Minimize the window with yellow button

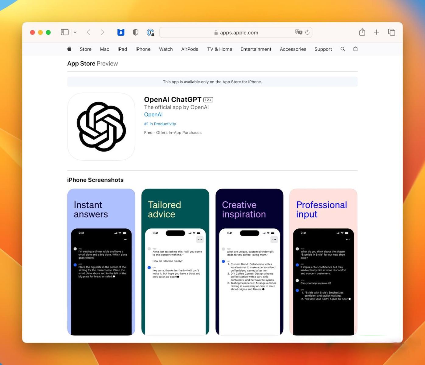click(40, 32)
